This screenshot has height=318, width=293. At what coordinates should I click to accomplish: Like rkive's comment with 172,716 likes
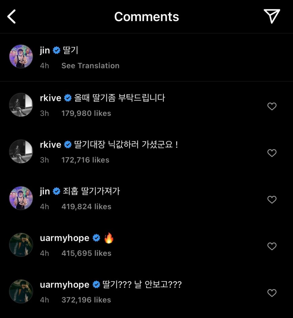coord(272,153)
